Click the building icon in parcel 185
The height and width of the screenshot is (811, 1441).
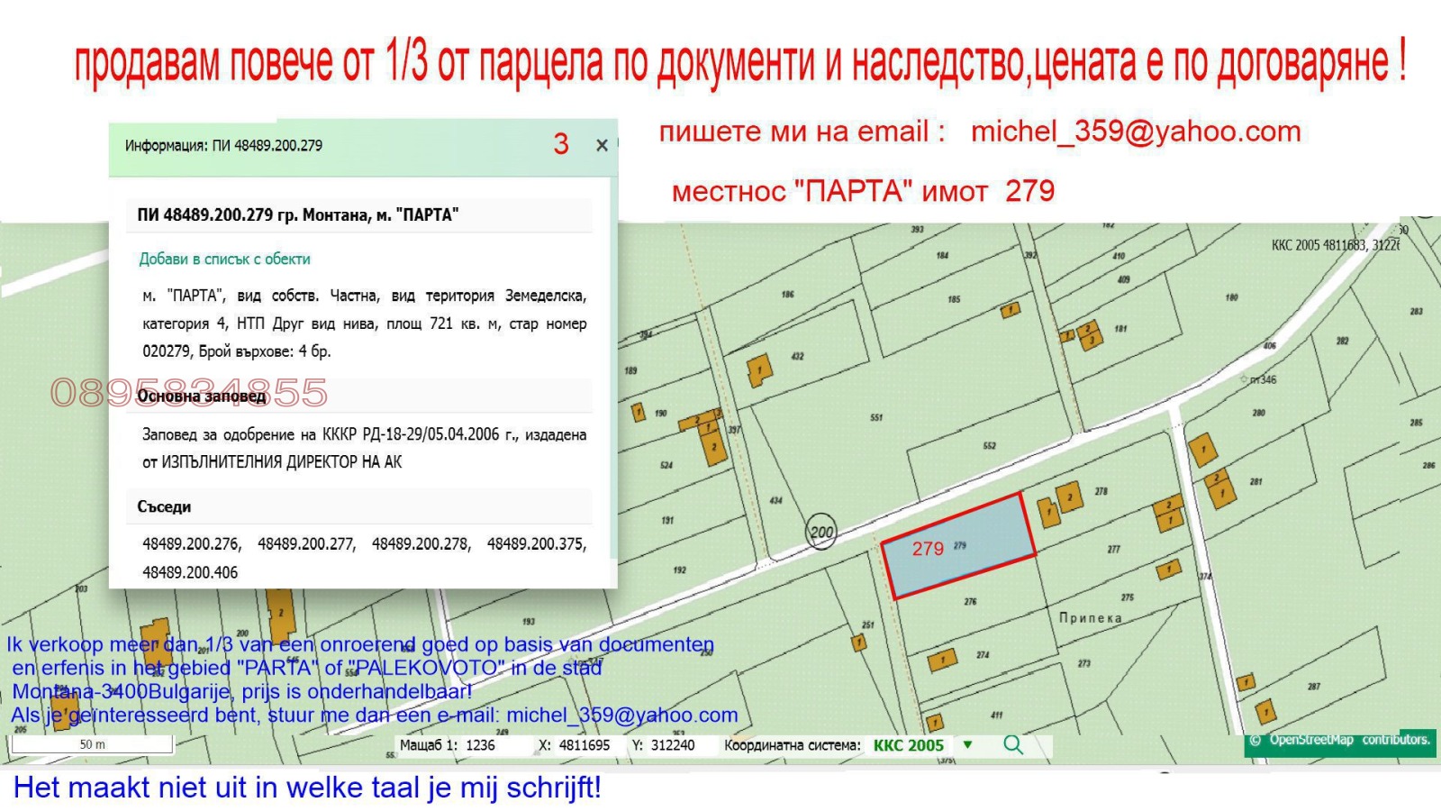pyautogui.click(x=1011, y=311)
